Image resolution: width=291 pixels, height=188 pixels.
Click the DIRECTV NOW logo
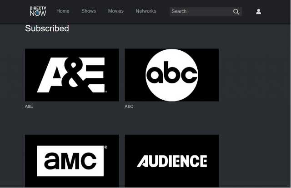click(38, 11)
